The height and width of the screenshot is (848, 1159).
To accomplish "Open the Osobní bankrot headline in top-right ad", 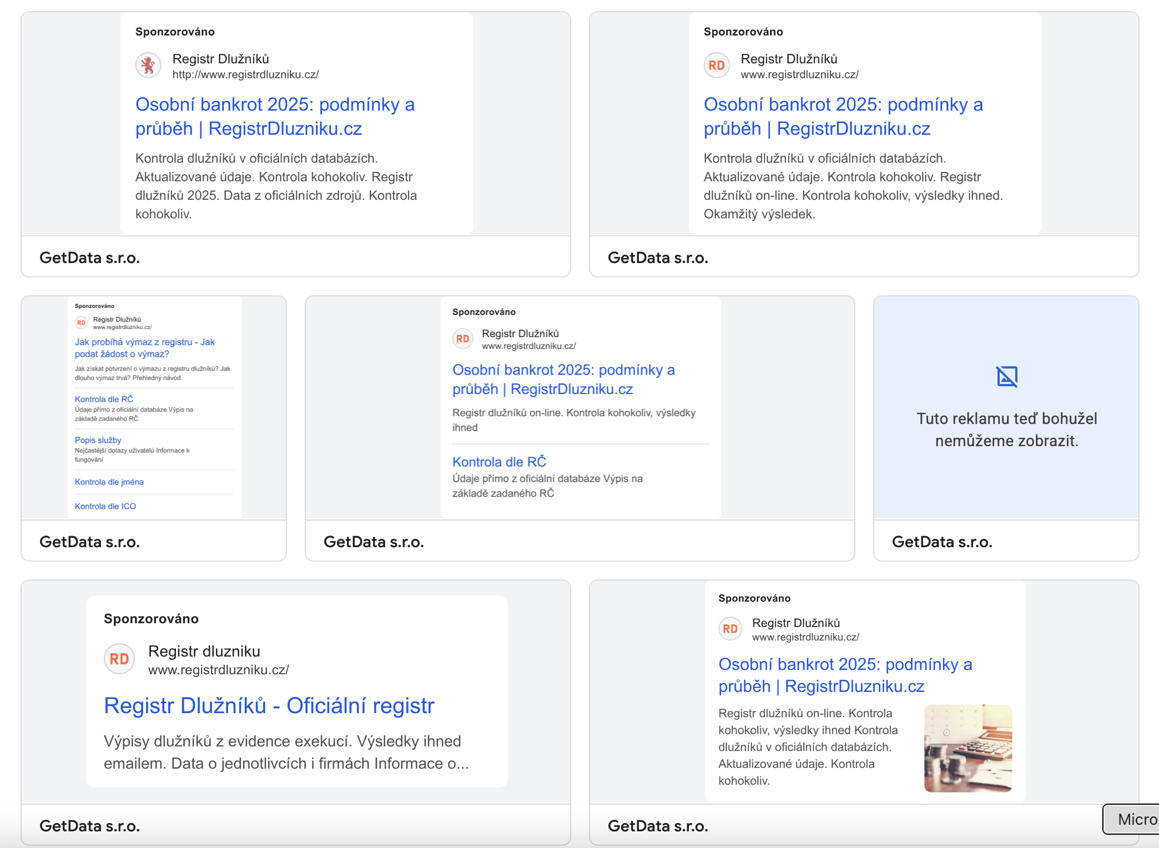I will (844, 116).
